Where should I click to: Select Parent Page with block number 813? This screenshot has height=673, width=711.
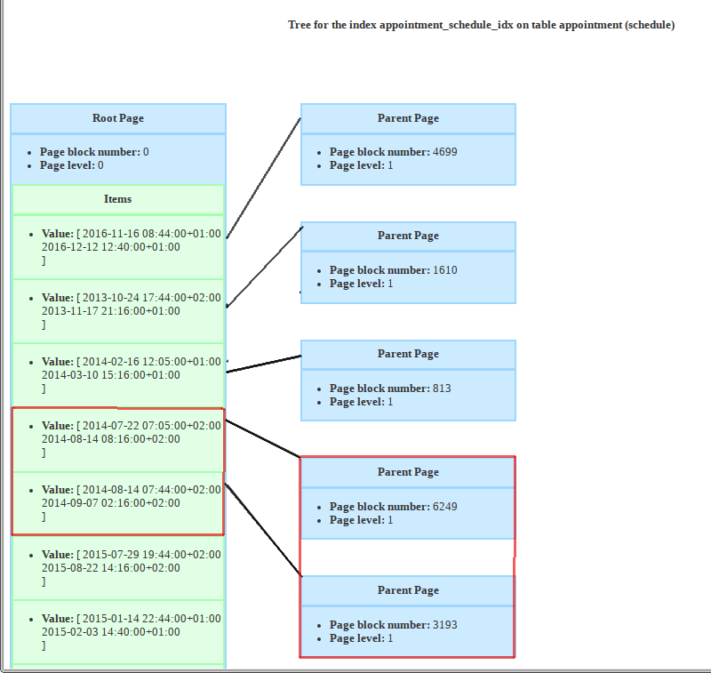pos(408,381)
